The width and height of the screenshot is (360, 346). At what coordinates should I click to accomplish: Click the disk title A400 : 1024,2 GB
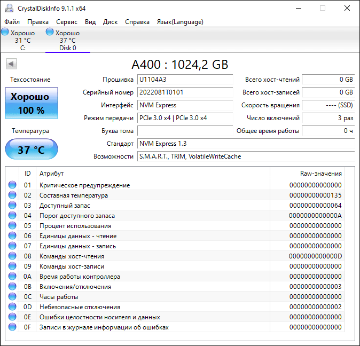pyautogui.click(x=180, y=65)
